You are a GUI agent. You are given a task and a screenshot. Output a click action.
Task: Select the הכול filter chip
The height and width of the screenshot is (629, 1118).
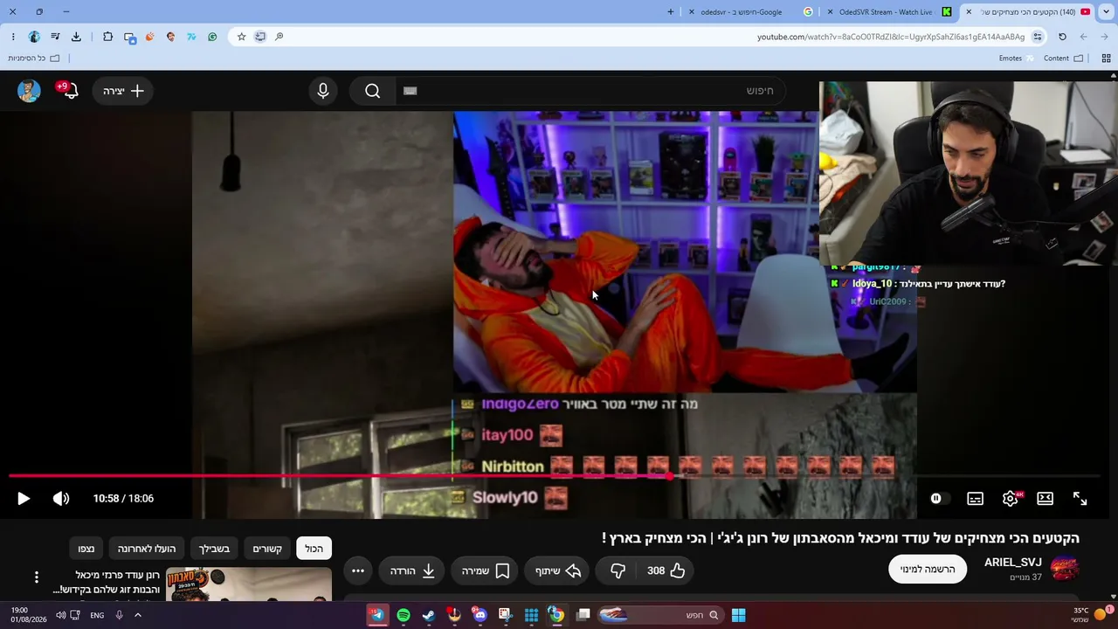[x=314, y=549]
